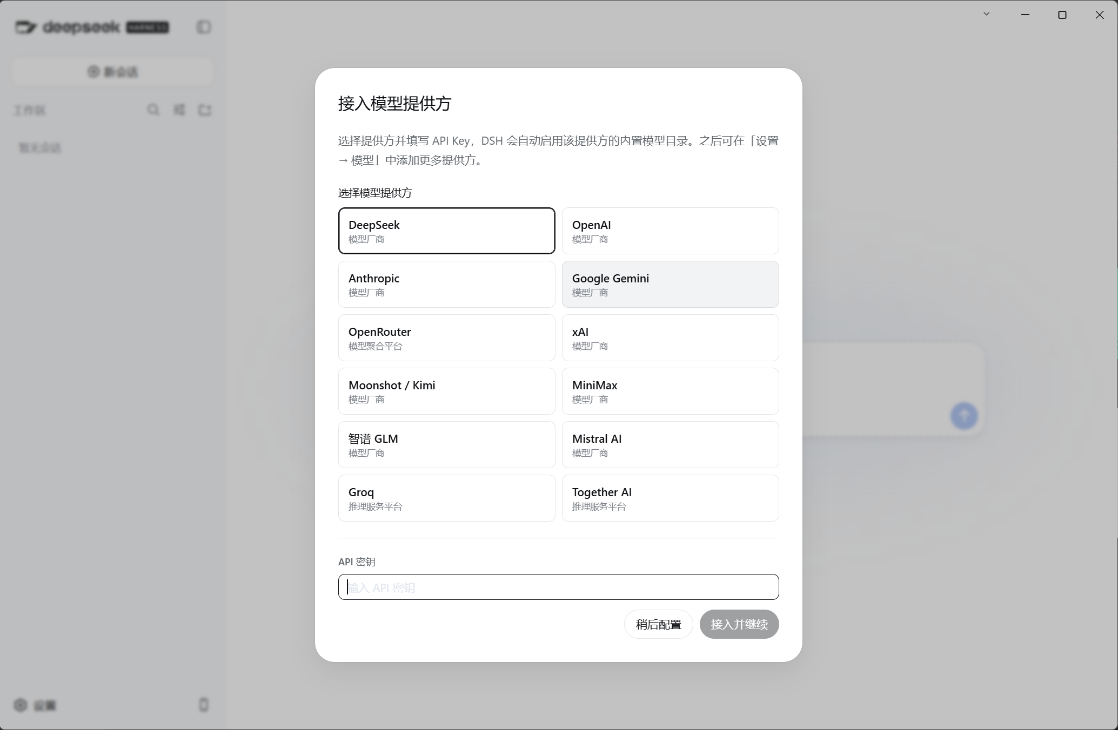Choose Mistral AI as the provider
This screenshot has width=1118, height=730.
(670, 444)
